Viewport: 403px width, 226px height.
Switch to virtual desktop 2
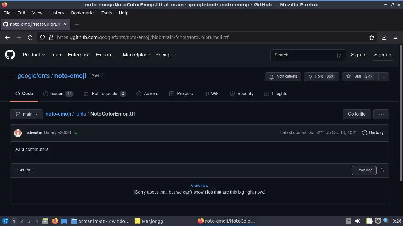21,221
